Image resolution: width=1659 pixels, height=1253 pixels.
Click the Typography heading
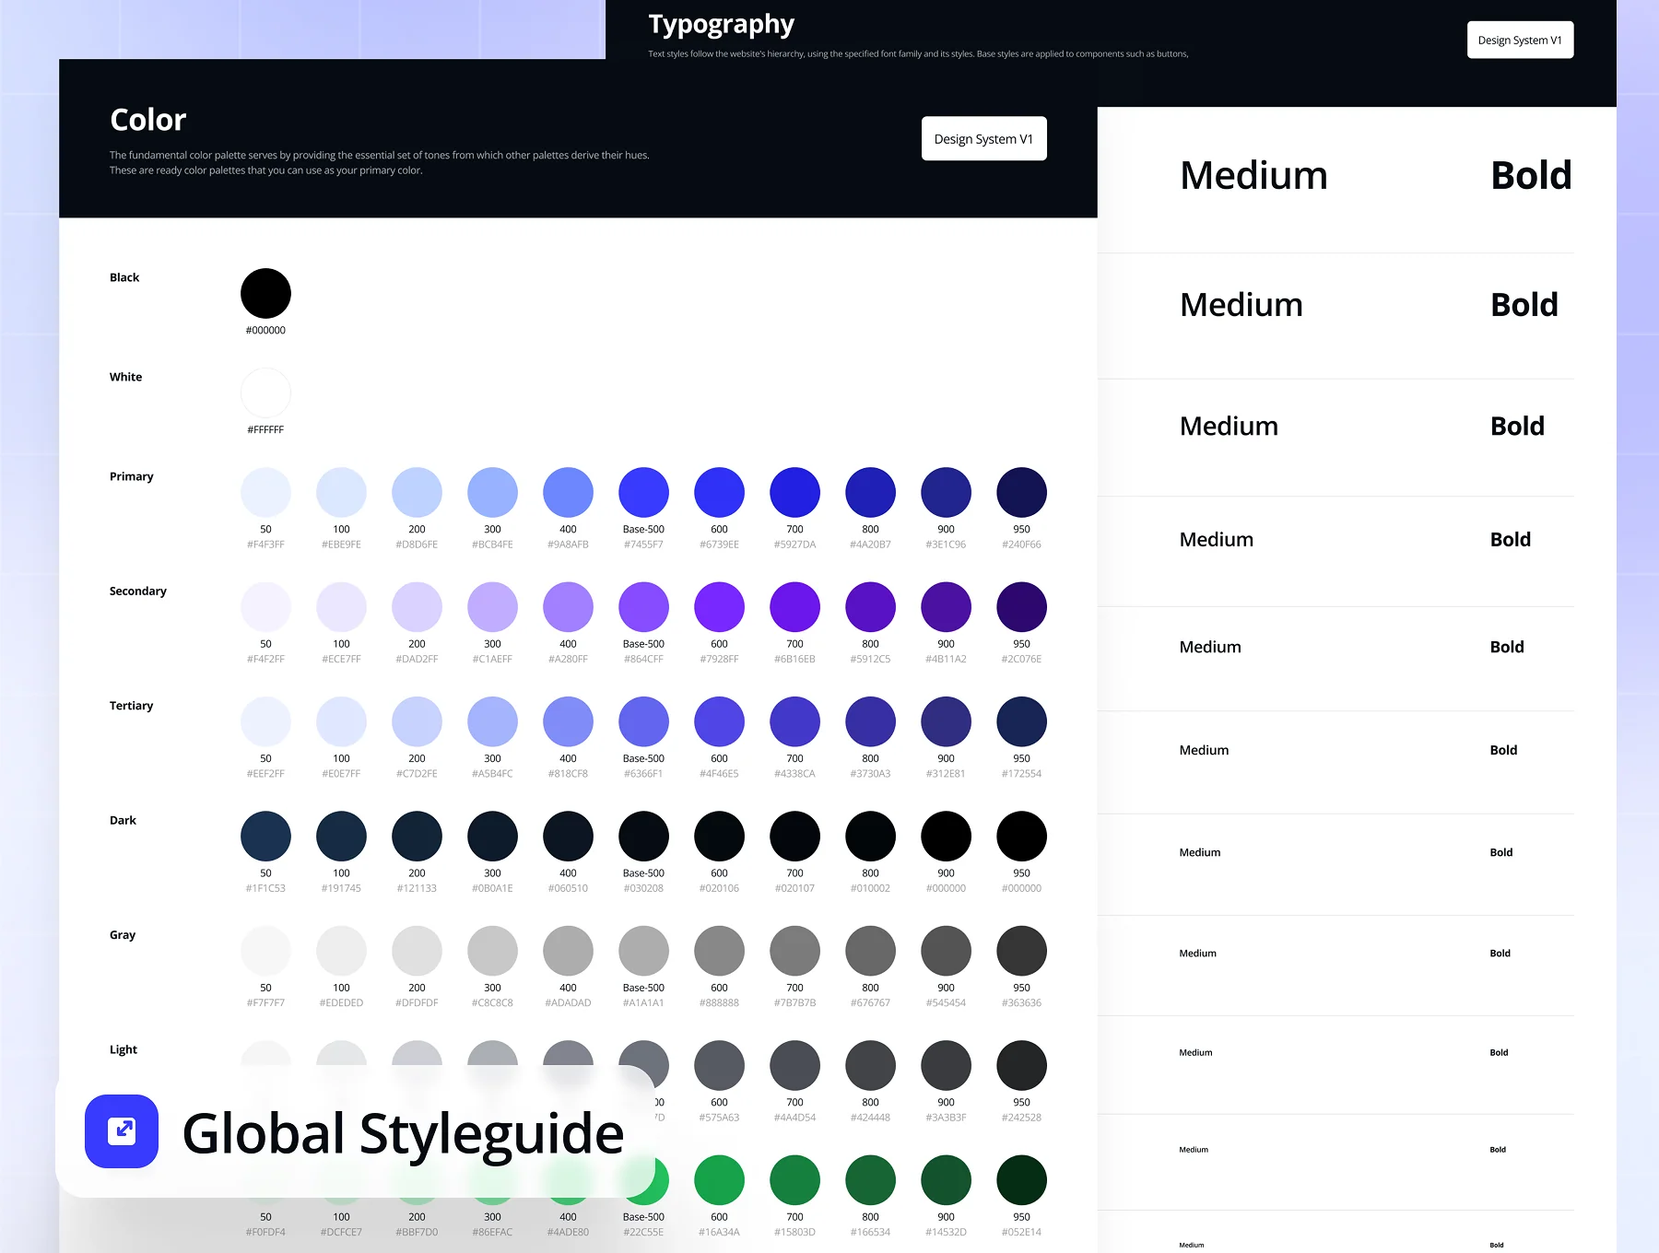[721, 25]
